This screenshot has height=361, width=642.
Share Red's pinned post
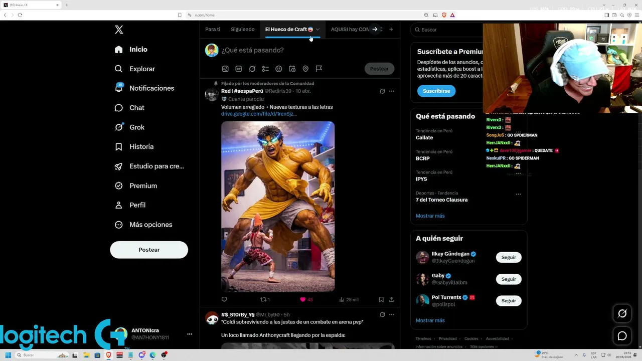coord(392,300)
